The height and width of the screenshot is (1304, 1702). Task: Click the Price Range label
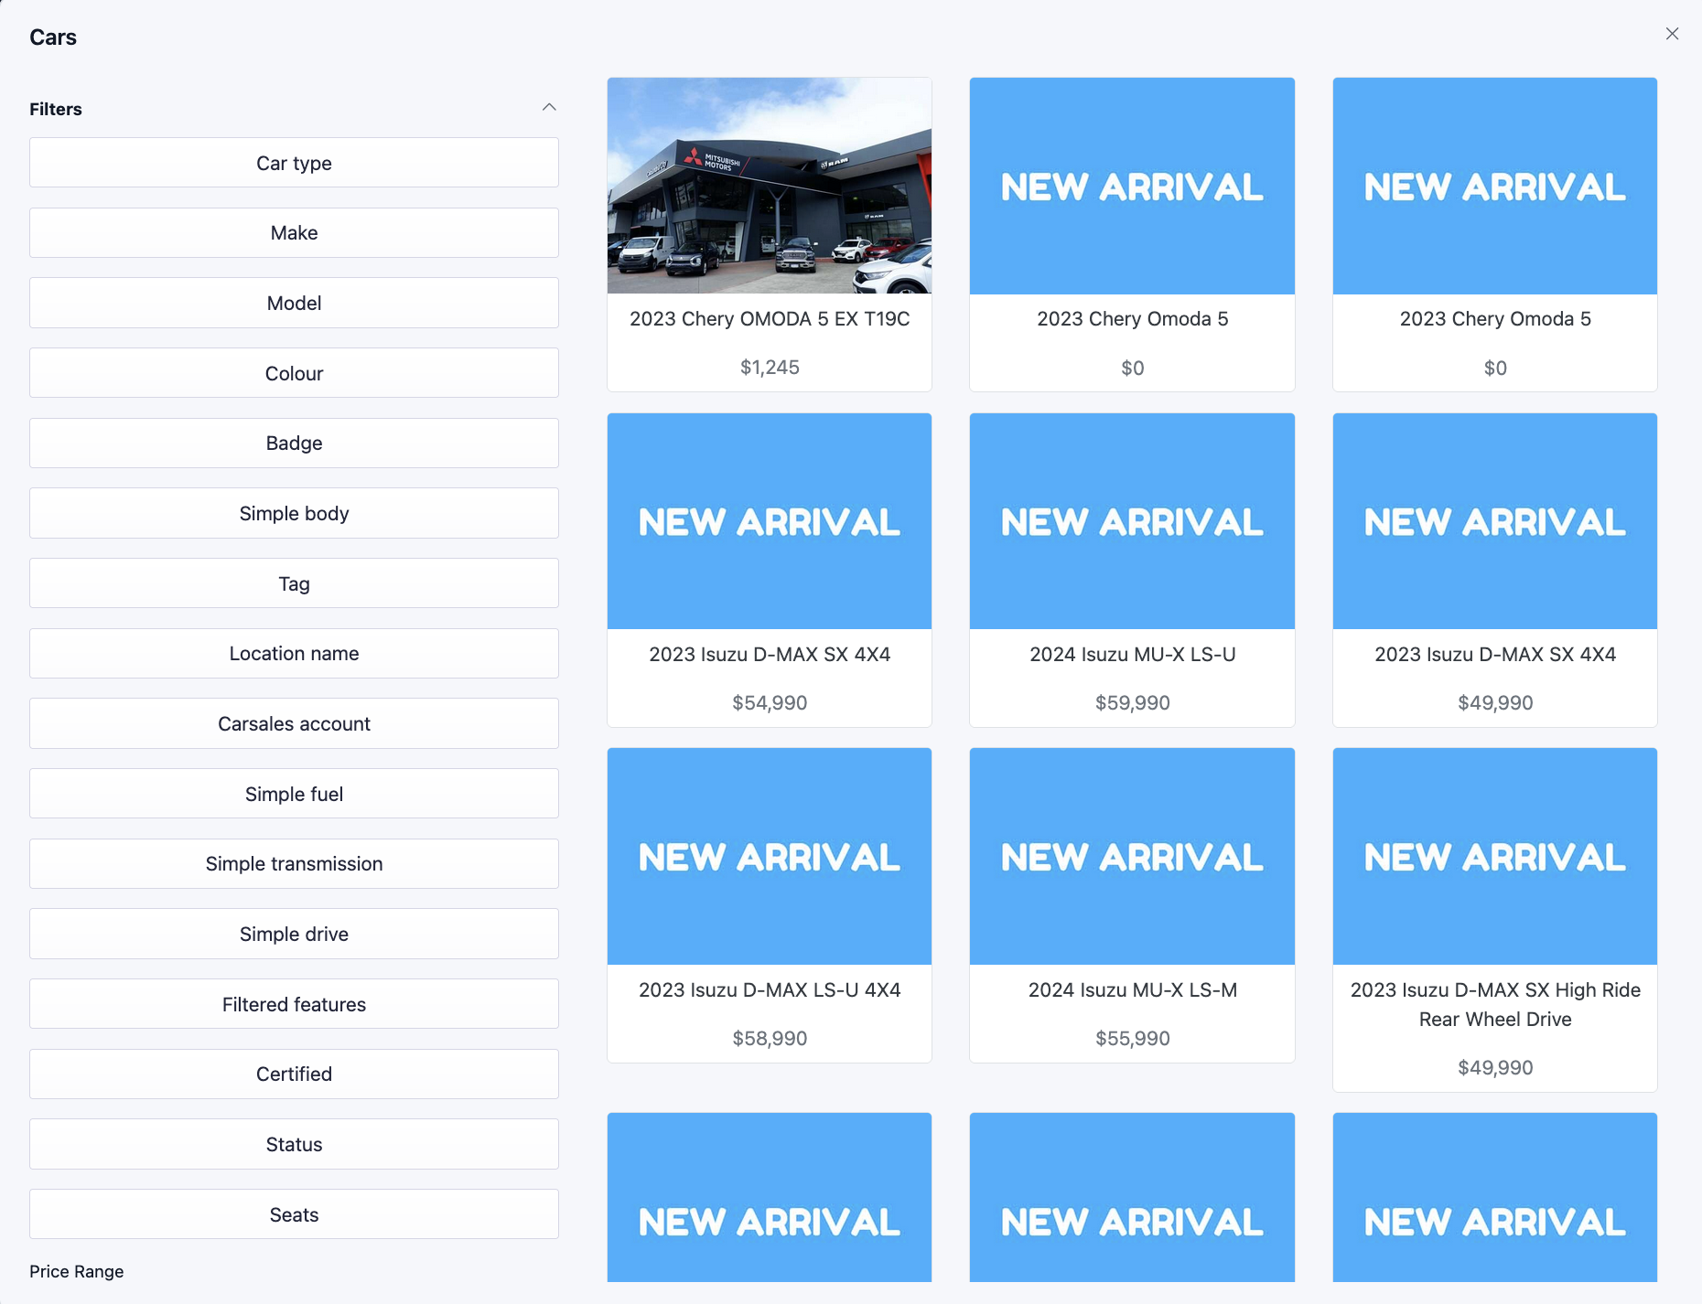[x=77, y=1272]
